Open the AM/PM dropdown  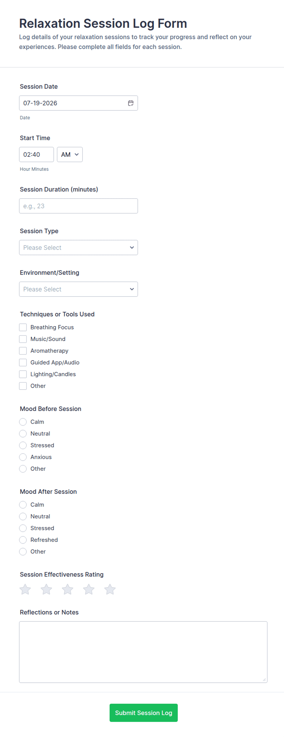click(70, 155)
